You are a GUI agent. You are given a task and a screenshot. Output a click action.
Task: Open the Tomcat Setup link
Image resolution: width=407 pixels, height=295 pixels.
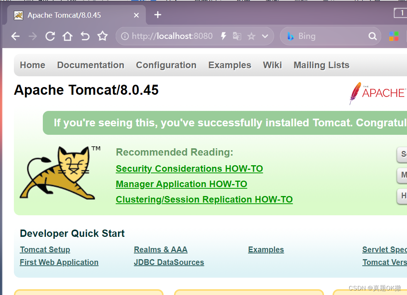click(x=45, y=250)
